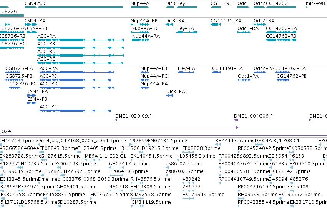Viewport: 327px width, 208px height.
Task: Select the DME1-020J09.F marker
Action: pyautogui.click(x=116, y=120)
